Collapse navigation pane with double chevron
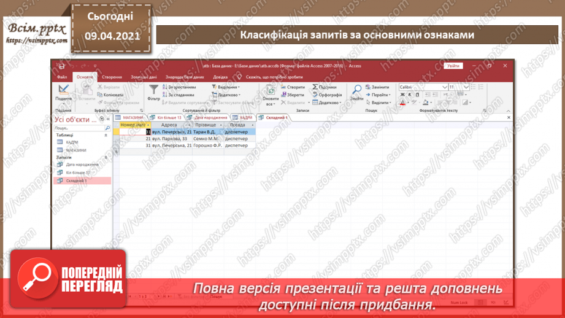Image resolution: width=565 pixels, height=318 pixels. pyautogui.click(x=108, y=119)
